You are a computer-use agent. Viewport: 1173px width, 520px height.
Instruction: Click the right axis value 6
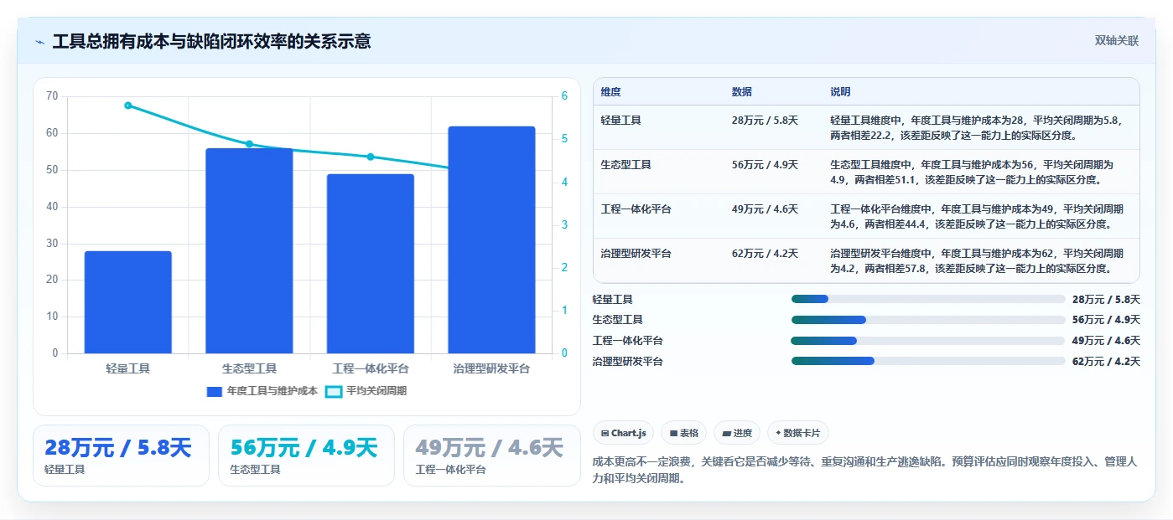(564, 96)
